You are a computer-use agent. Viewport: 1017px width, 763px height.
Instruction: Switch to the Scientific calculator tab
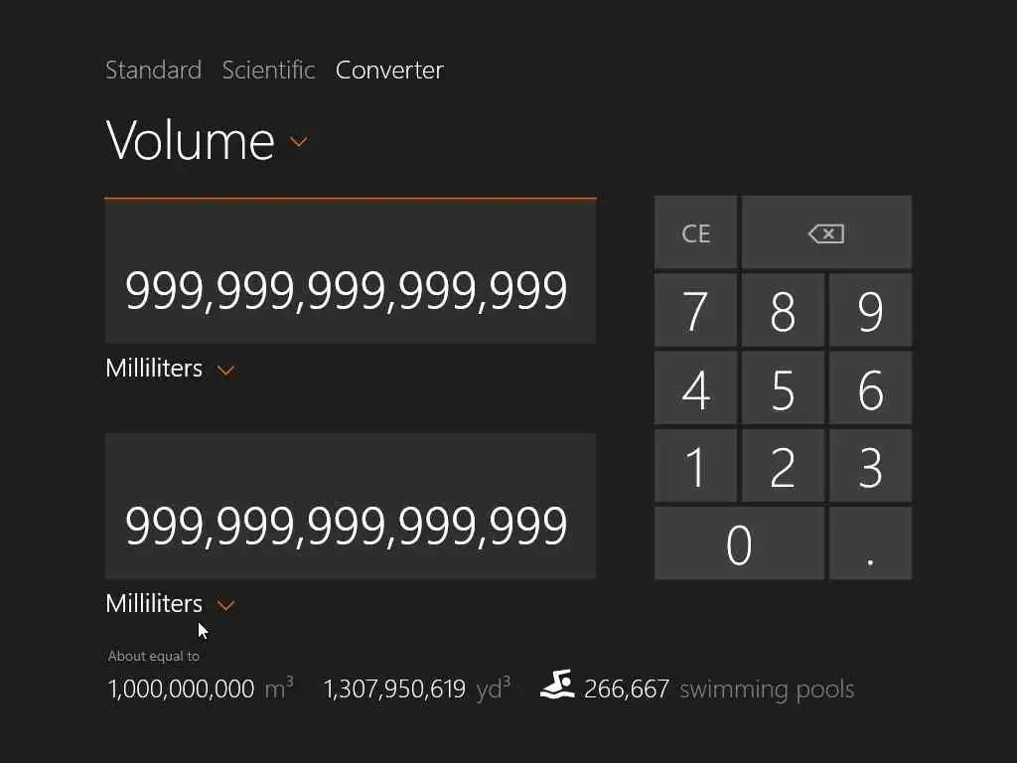268,70
